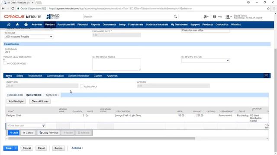277x155 pixels.
Task: Open the item picker double-arrow icon
Action: (43, 125)
